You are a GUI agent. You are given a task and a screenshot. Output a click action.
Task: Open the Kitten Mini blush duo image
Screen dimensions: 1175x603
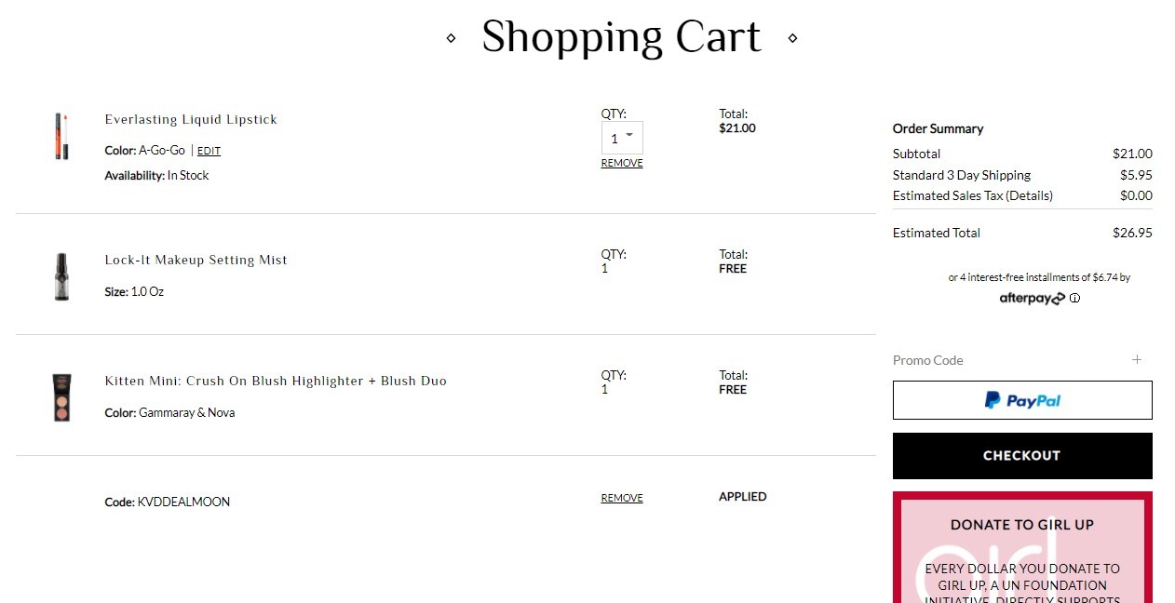61,397
